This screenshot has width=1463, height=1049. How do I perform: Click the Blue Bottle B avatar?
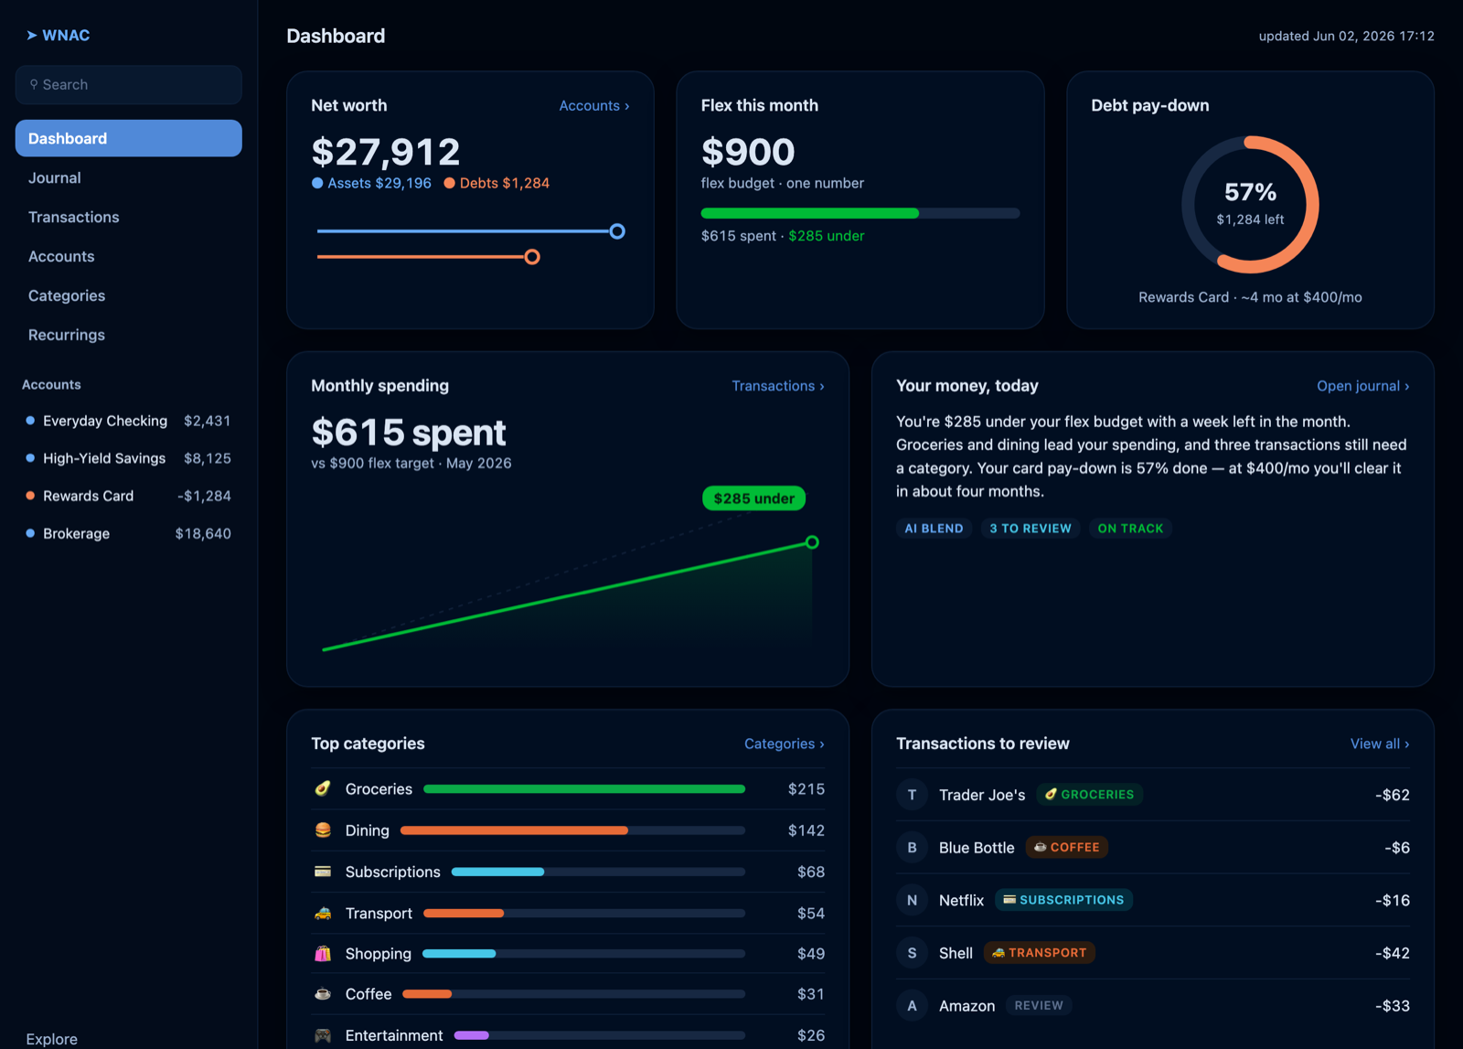click(x=912, y=848)
